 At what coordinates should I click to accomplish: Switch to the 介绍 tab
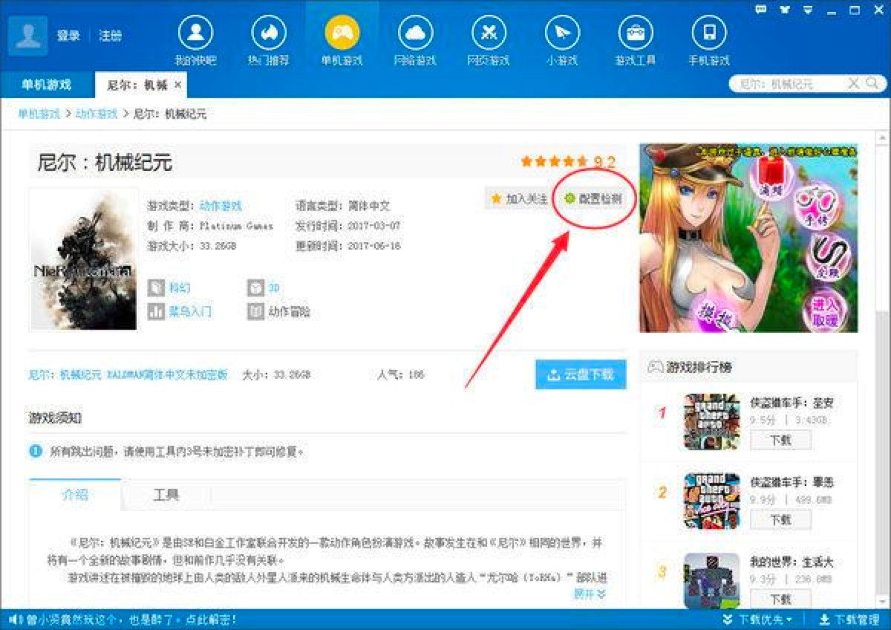(75, 495)
